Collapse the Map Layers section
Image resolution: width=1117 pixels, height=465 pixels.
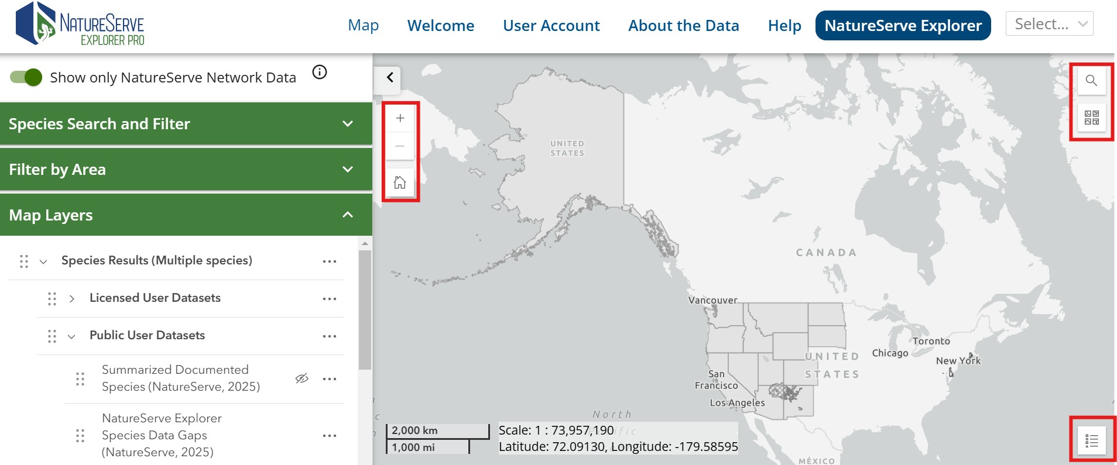pos(186,215)
